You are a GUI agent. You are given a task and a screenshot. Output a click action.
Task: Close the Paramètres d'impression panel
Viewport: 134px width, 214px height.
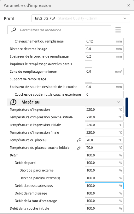[x=129, y=5]
